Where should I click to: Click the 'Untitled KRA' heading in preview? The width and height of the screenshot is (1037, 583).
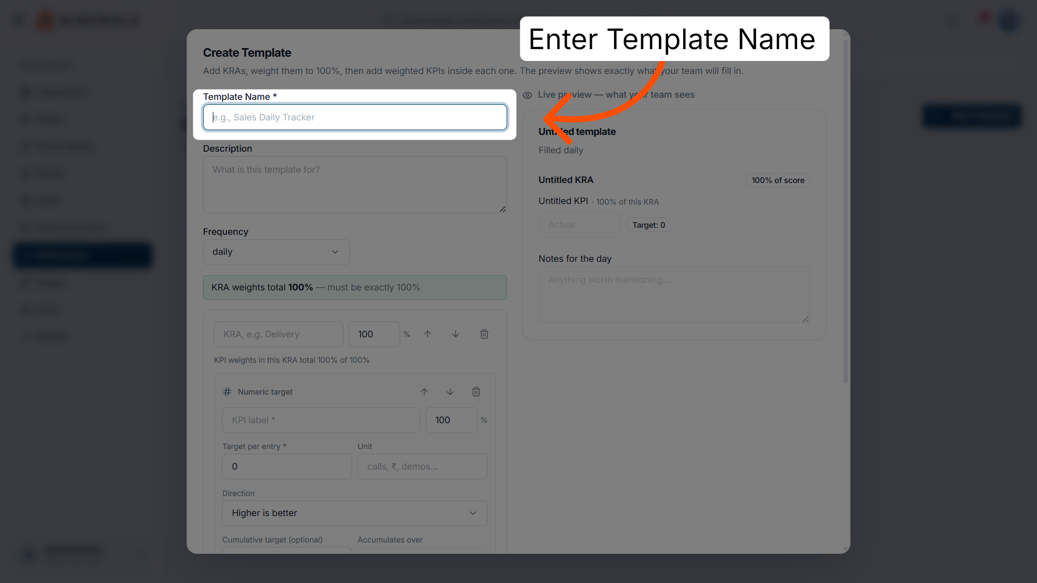click(565, 180)
